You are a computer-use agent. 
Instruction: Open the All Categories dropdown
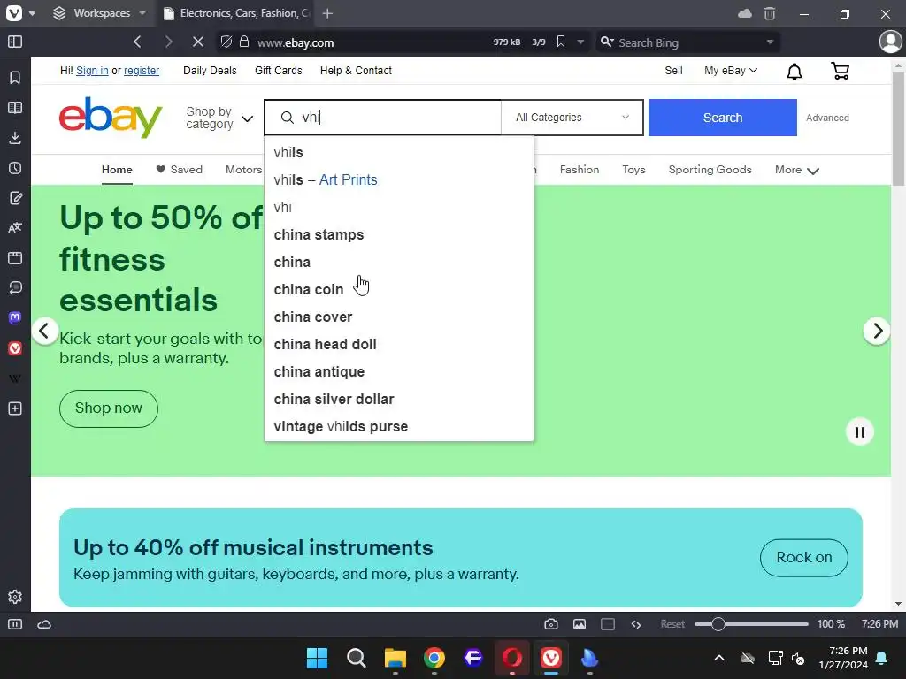[x=572, y=118]
